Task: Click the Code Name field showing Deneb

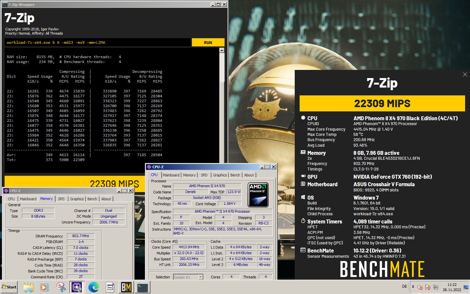Action: (191, 192)
